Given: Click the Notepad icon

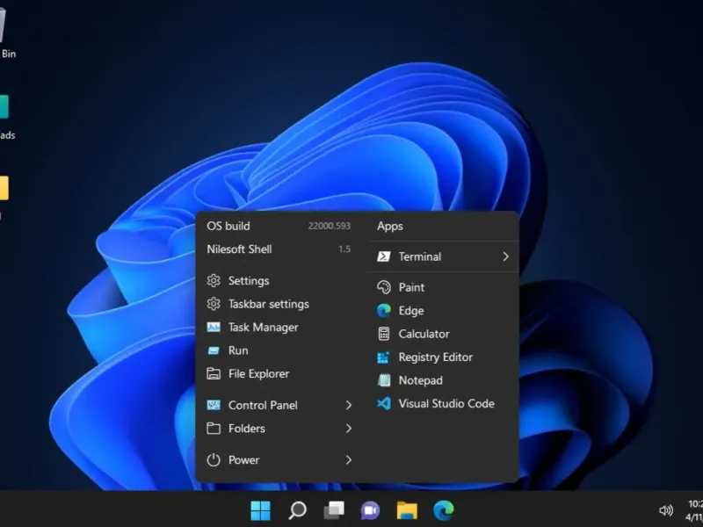Looking at the screenshot, I should 384,380.
